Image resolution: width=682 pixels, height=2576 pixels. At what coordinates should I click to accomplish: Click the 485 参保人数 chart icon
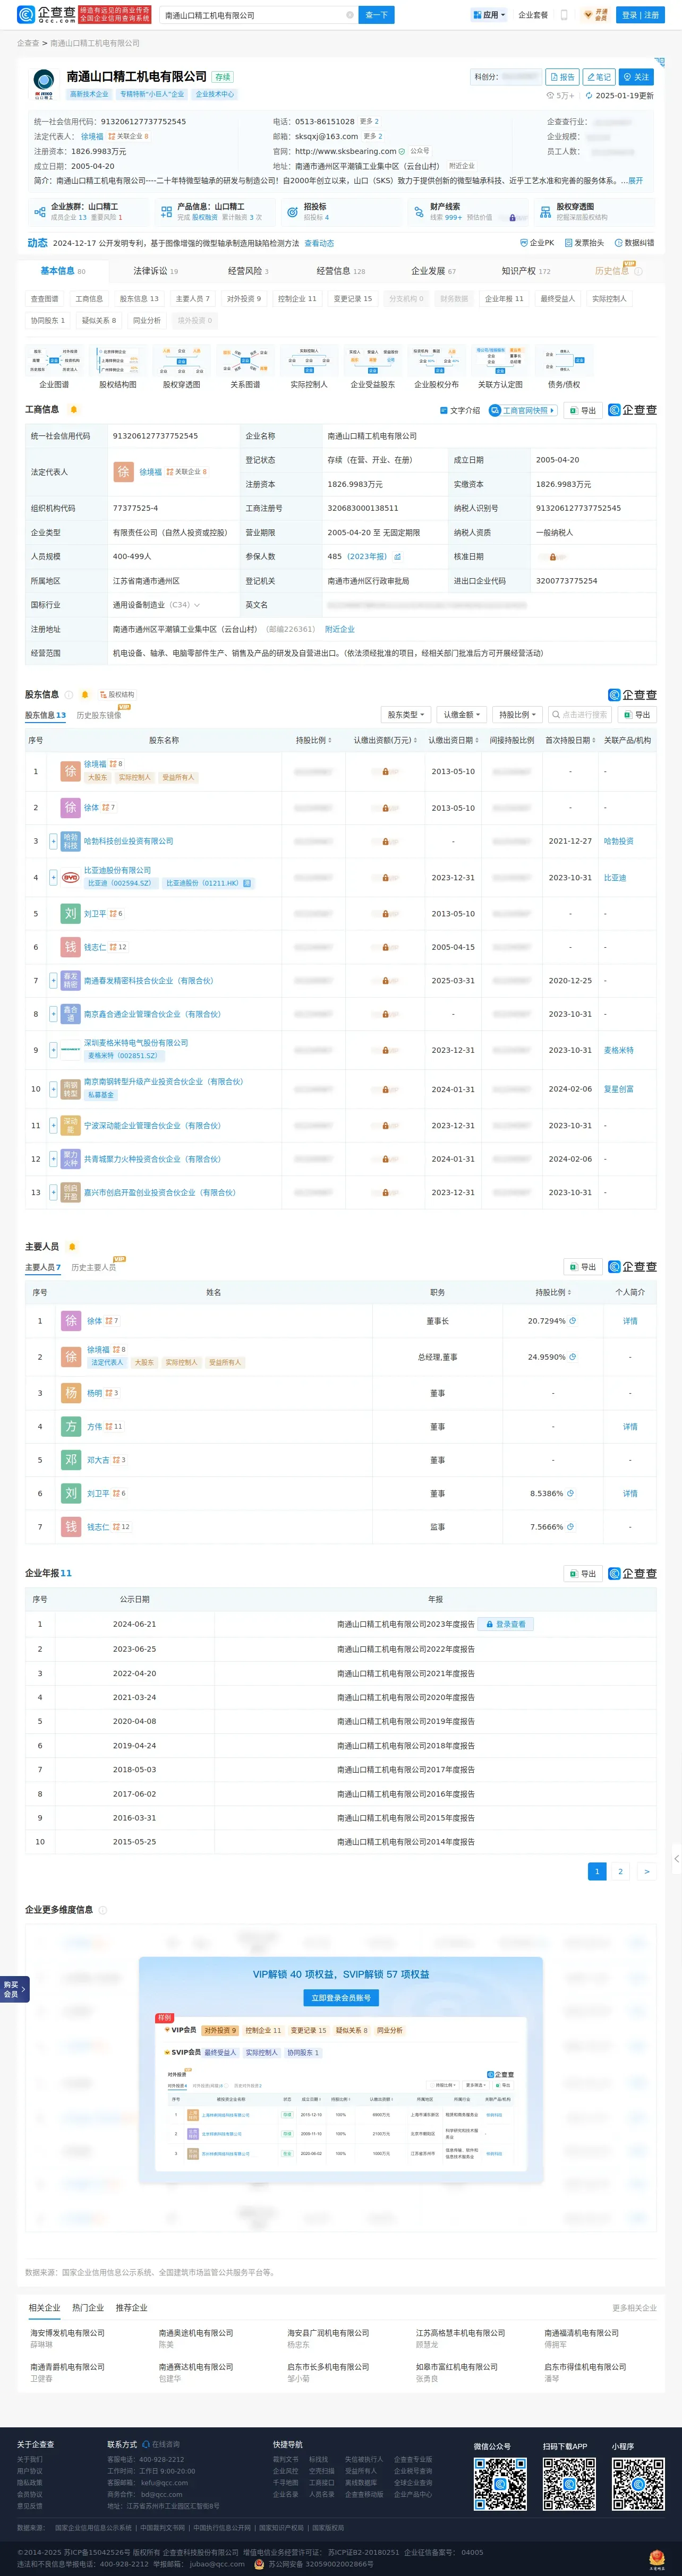click(x=397, y=557)
